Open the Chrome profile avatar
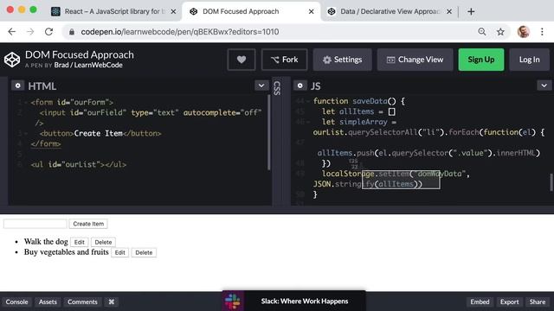This screenshot has width=554, height=311. click(x=523, y=32)
